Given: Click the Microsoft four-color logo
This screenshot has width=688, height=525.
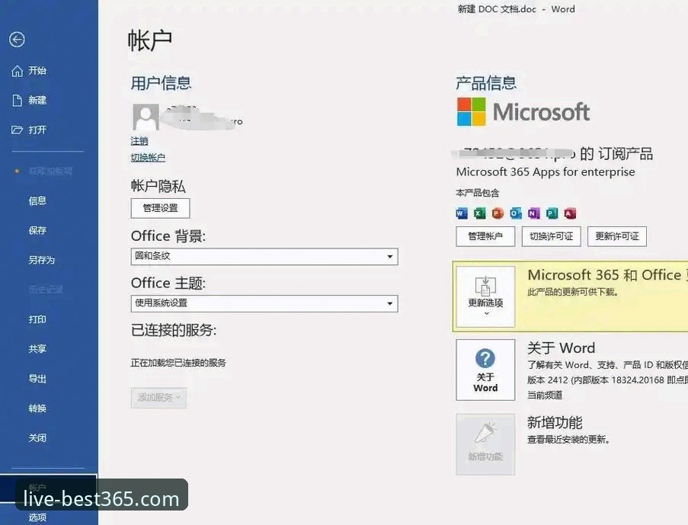Looking at the screenshot, I should coord(472,111).
